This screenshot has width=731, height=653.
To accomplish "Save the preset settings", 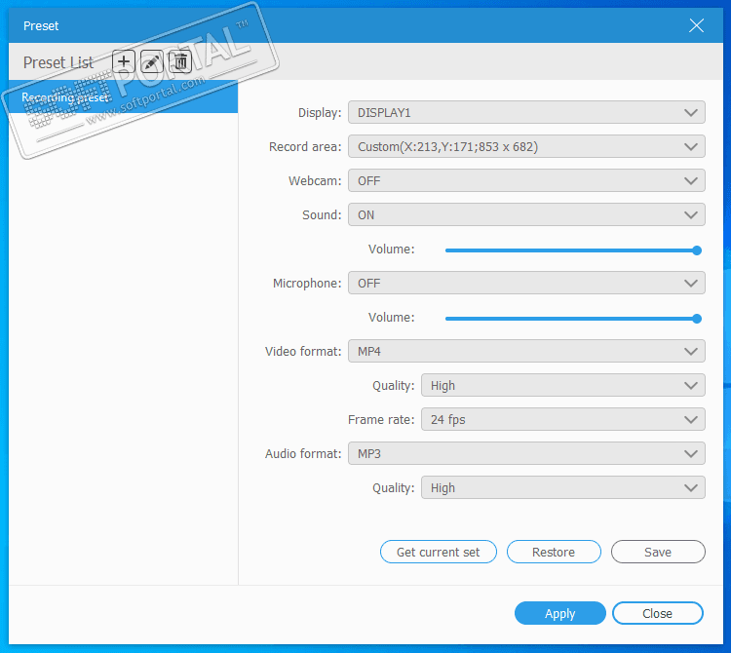I will [x=658, y=552].
